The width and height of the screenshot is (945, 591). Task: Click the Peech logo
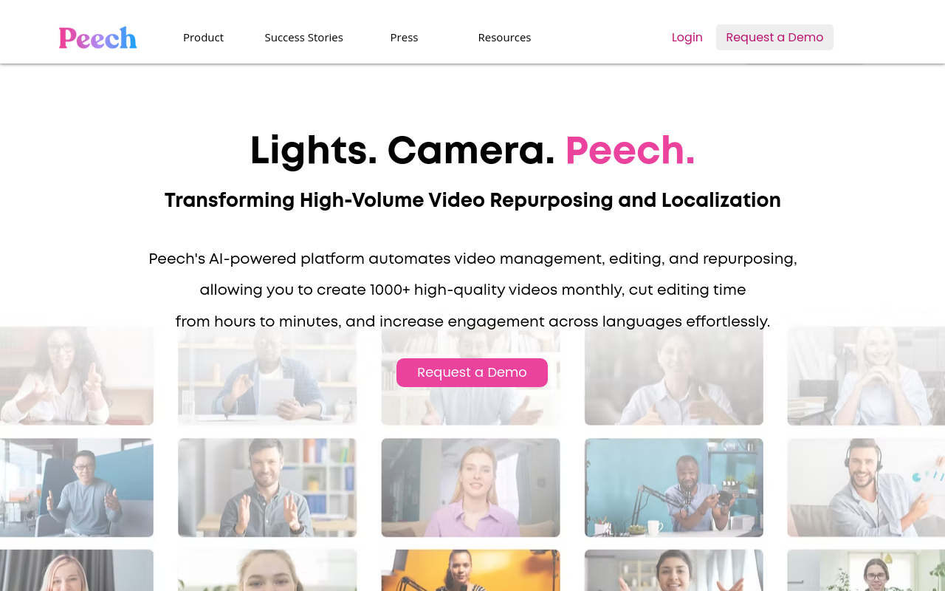pyautogui.click(x=97, y=38)
